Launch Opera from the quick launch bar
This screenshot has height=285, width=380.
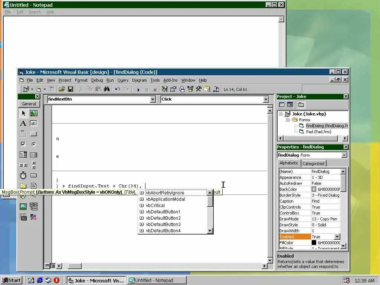pos(57,281)
